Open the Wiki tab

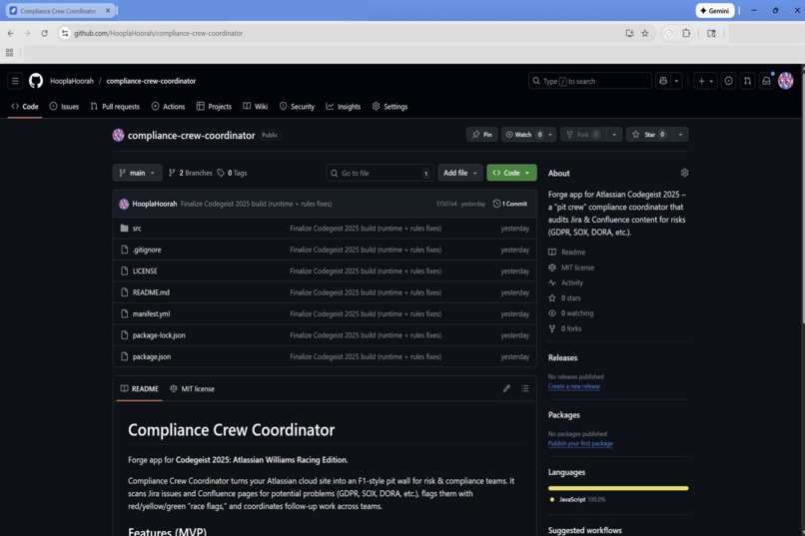(255, 107)
